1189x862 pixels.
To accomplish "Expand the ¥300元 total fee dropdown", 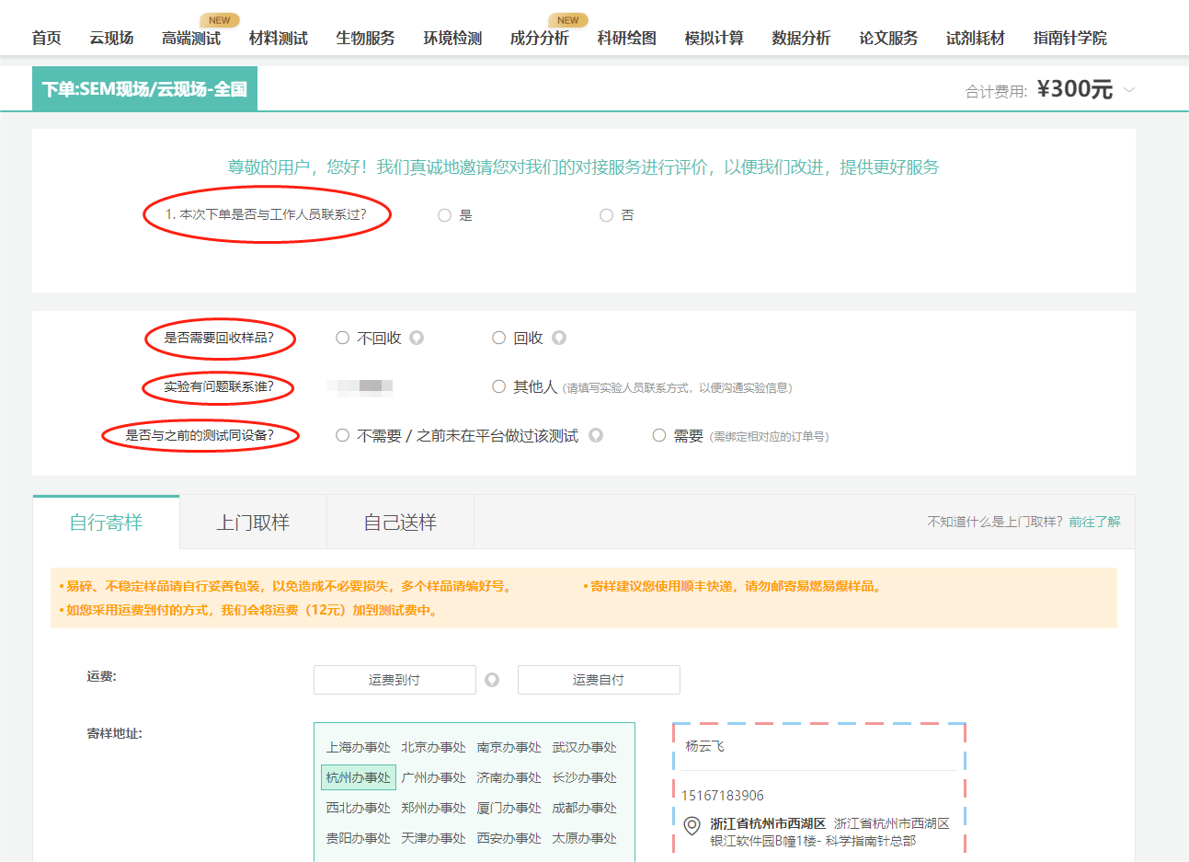I will click(x=1129, y=89).
